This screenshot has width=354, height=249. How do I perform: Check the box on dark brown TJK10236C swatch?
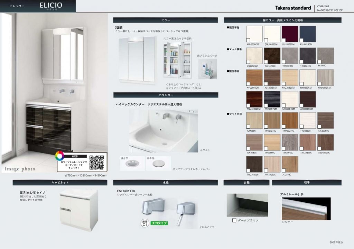266,62
